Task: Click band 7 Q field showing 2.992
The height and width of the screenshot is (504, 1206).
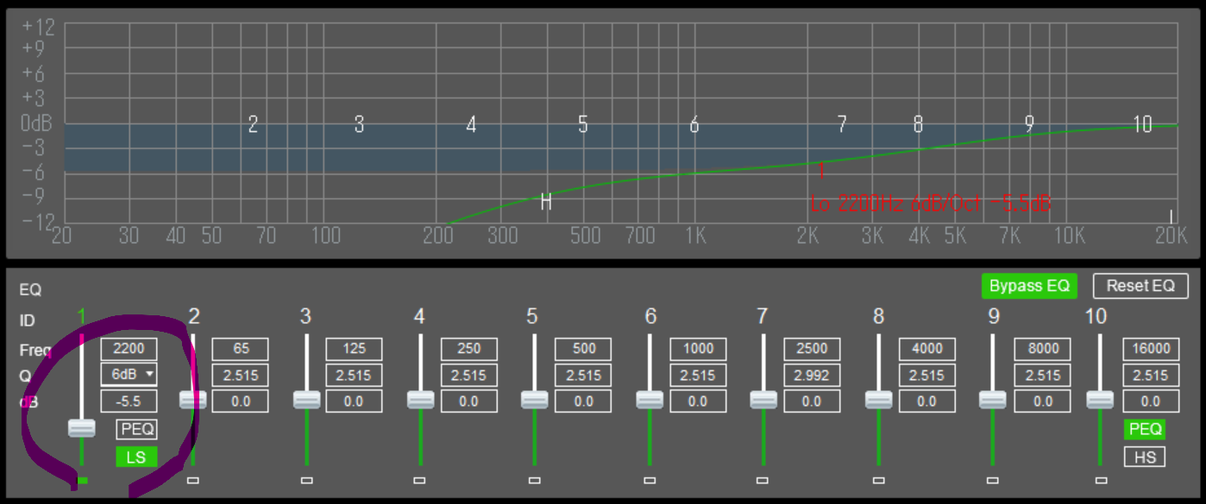Action: pos(812,375)
